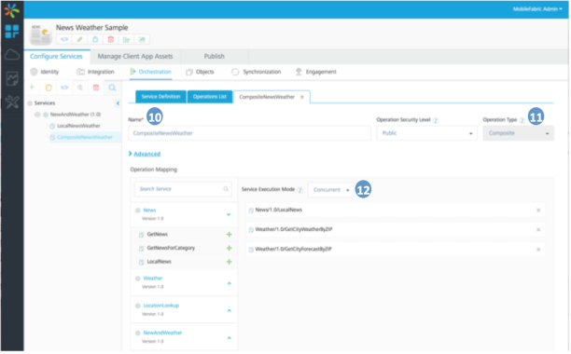
Task: Click the orange clone service icon
Action: 49,88
